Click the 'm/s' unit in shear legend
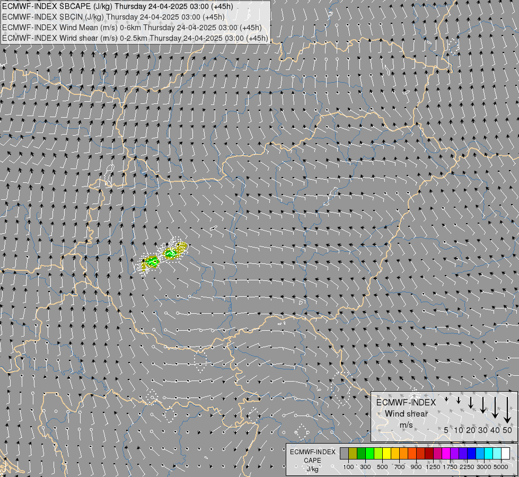The image size is (519, 477). click(406, 425)
